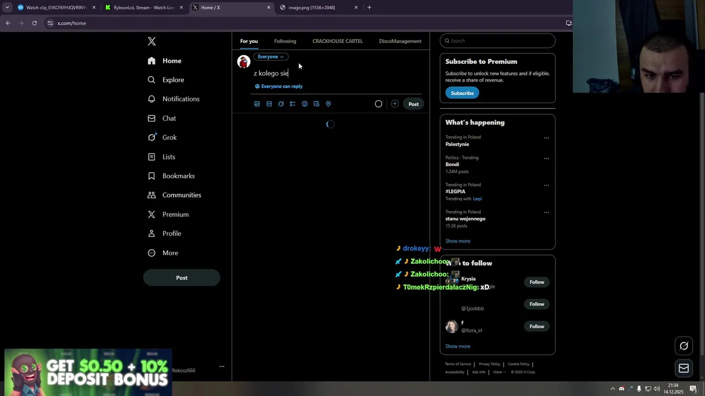
Task: Open the emoji picker in composer
Action: tap(305, 104)
